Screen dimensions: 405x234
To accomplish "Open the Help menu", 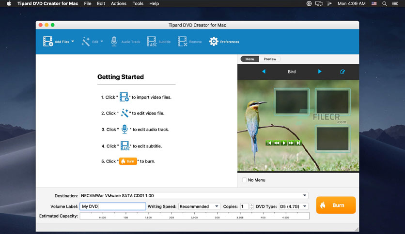I will coord(154,3).
